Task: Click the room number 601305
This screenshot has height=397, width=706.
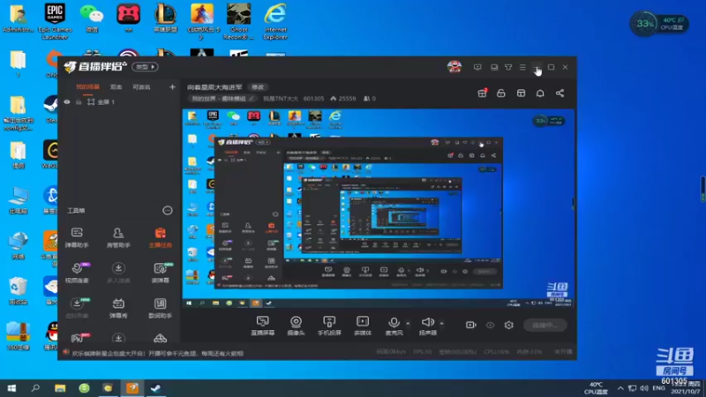Action: (x=313, y=98)
